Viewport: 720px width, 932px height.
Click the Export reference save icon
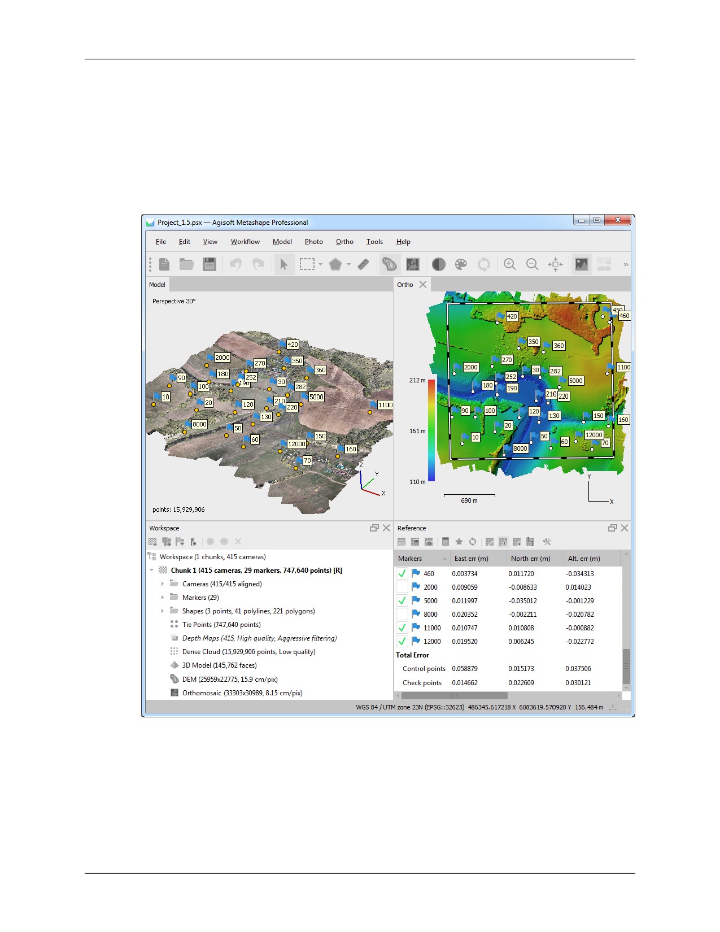point(415,542)
